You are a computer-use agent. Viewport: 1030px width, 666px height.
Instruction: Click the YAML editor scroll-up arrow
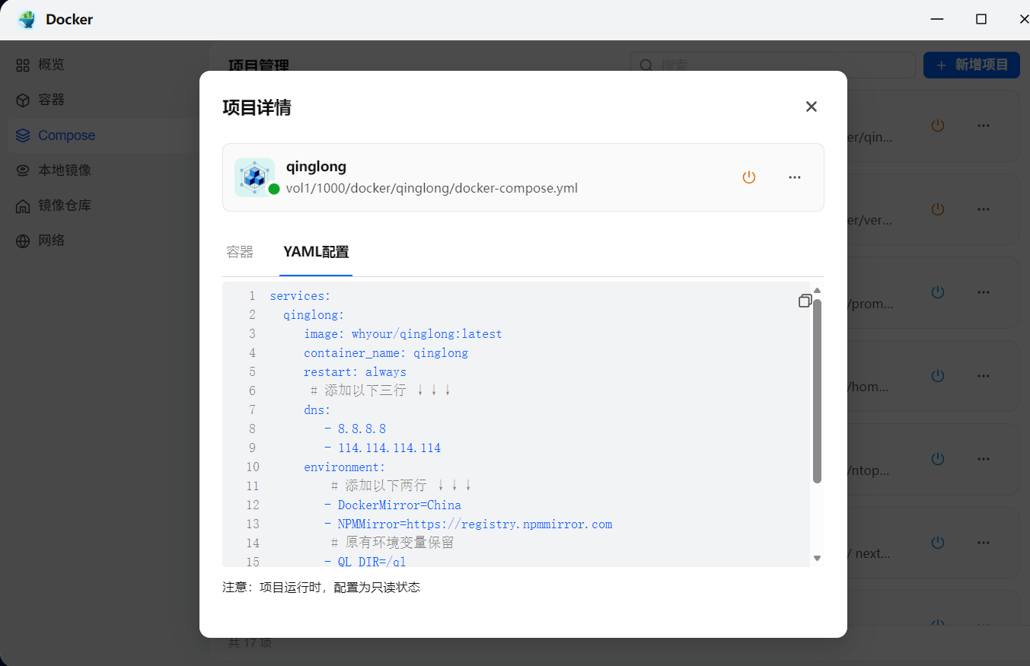point(817,290)
